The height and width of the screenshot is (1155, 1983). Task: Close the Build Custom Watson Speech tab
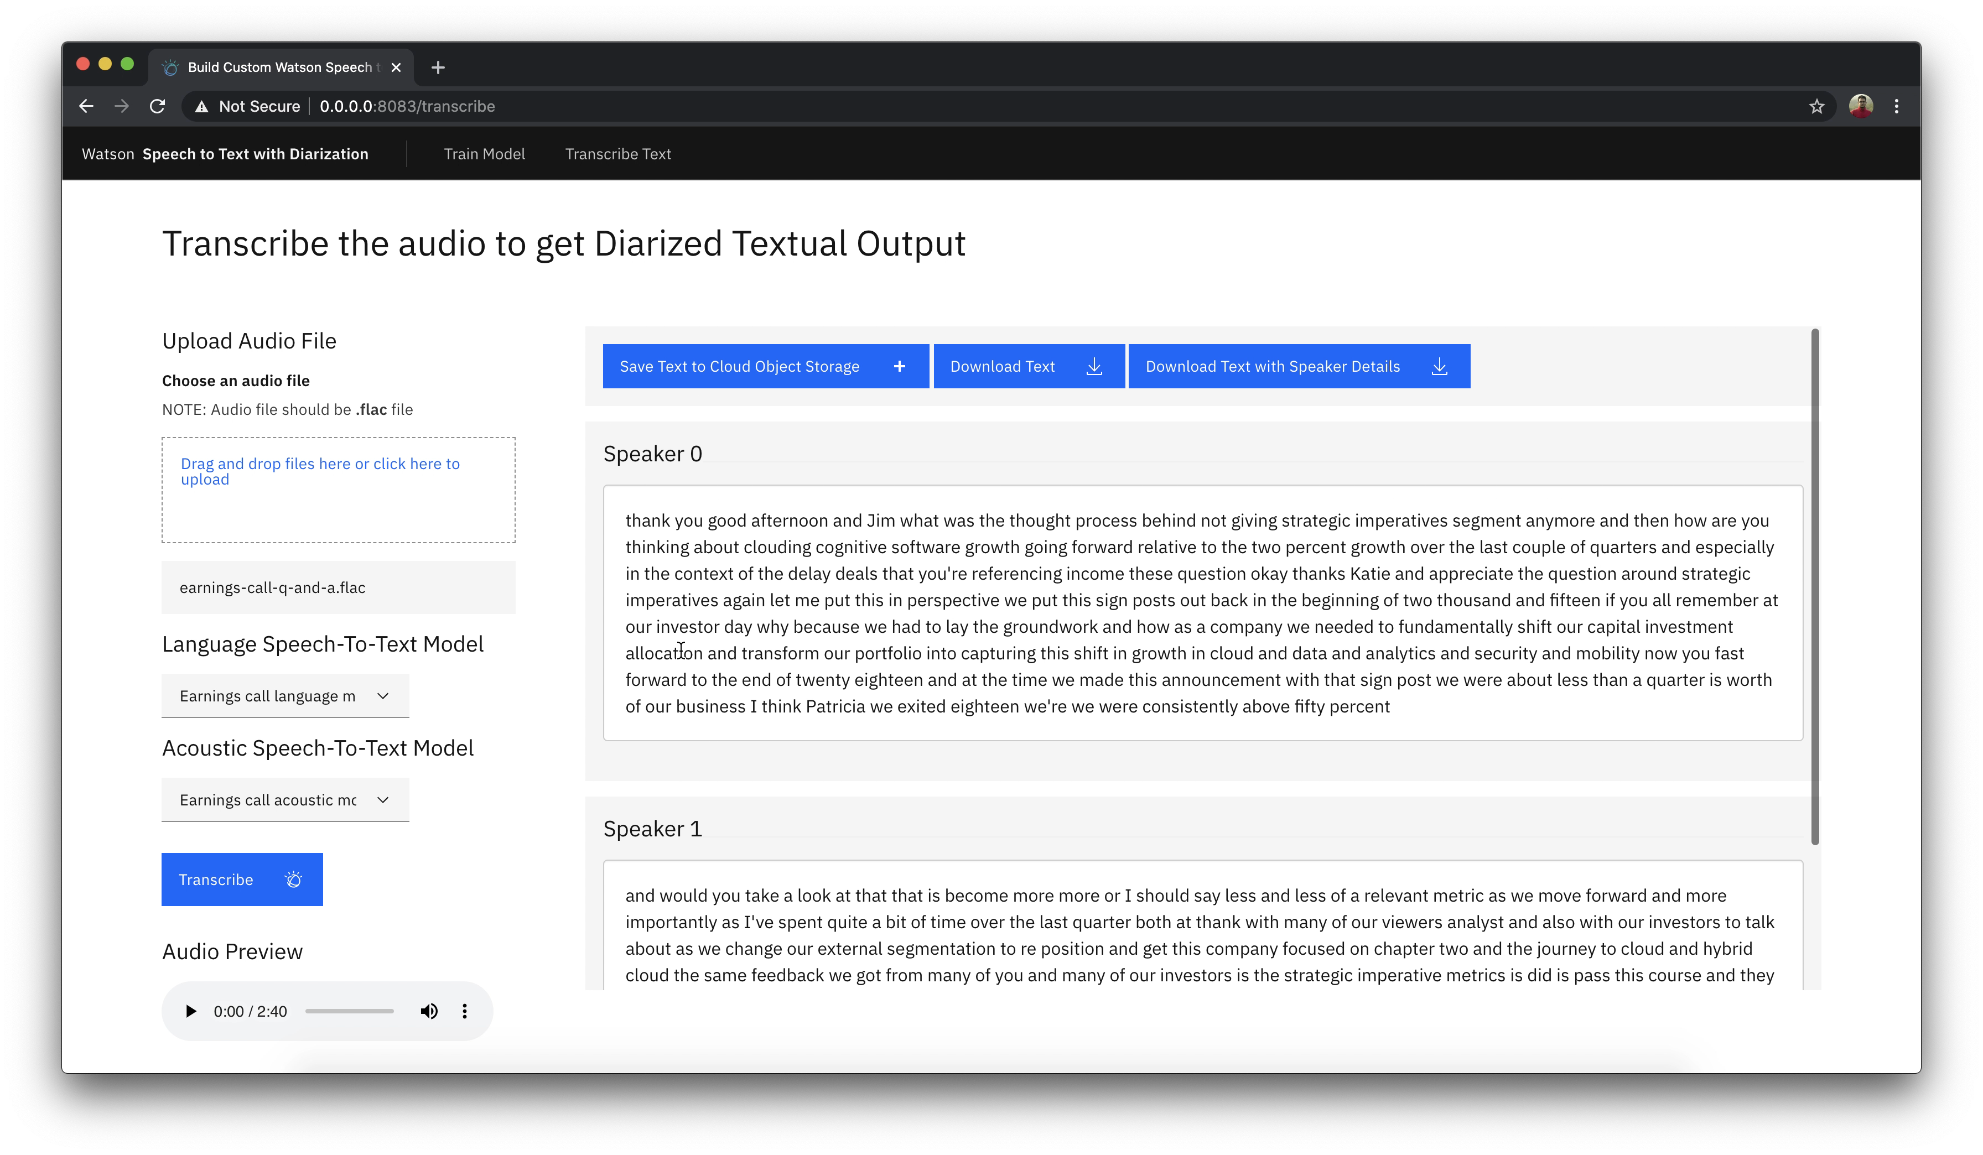coord(397,67)
